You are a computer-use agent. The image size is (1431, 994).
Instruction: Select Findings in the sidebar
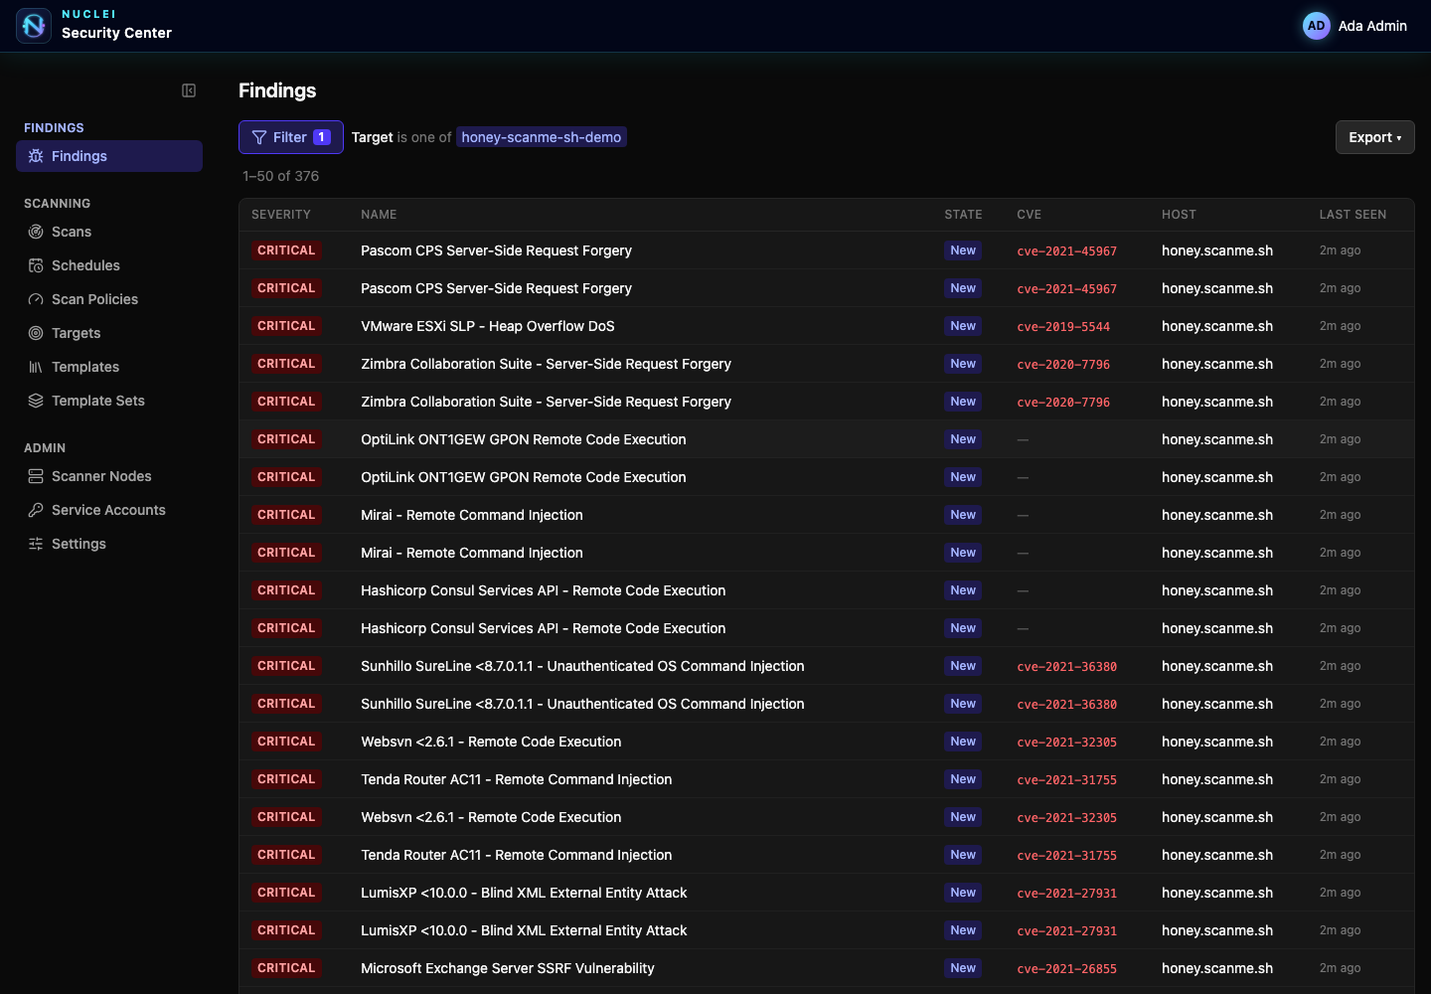tap(109, 156)
